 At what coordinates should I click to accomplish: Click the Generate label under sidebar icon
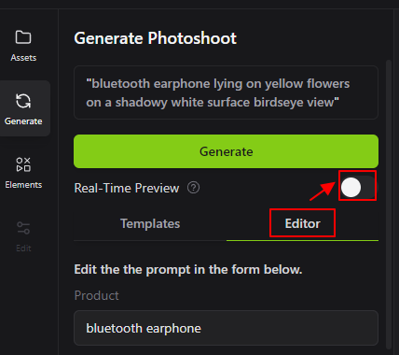point(23,121)
